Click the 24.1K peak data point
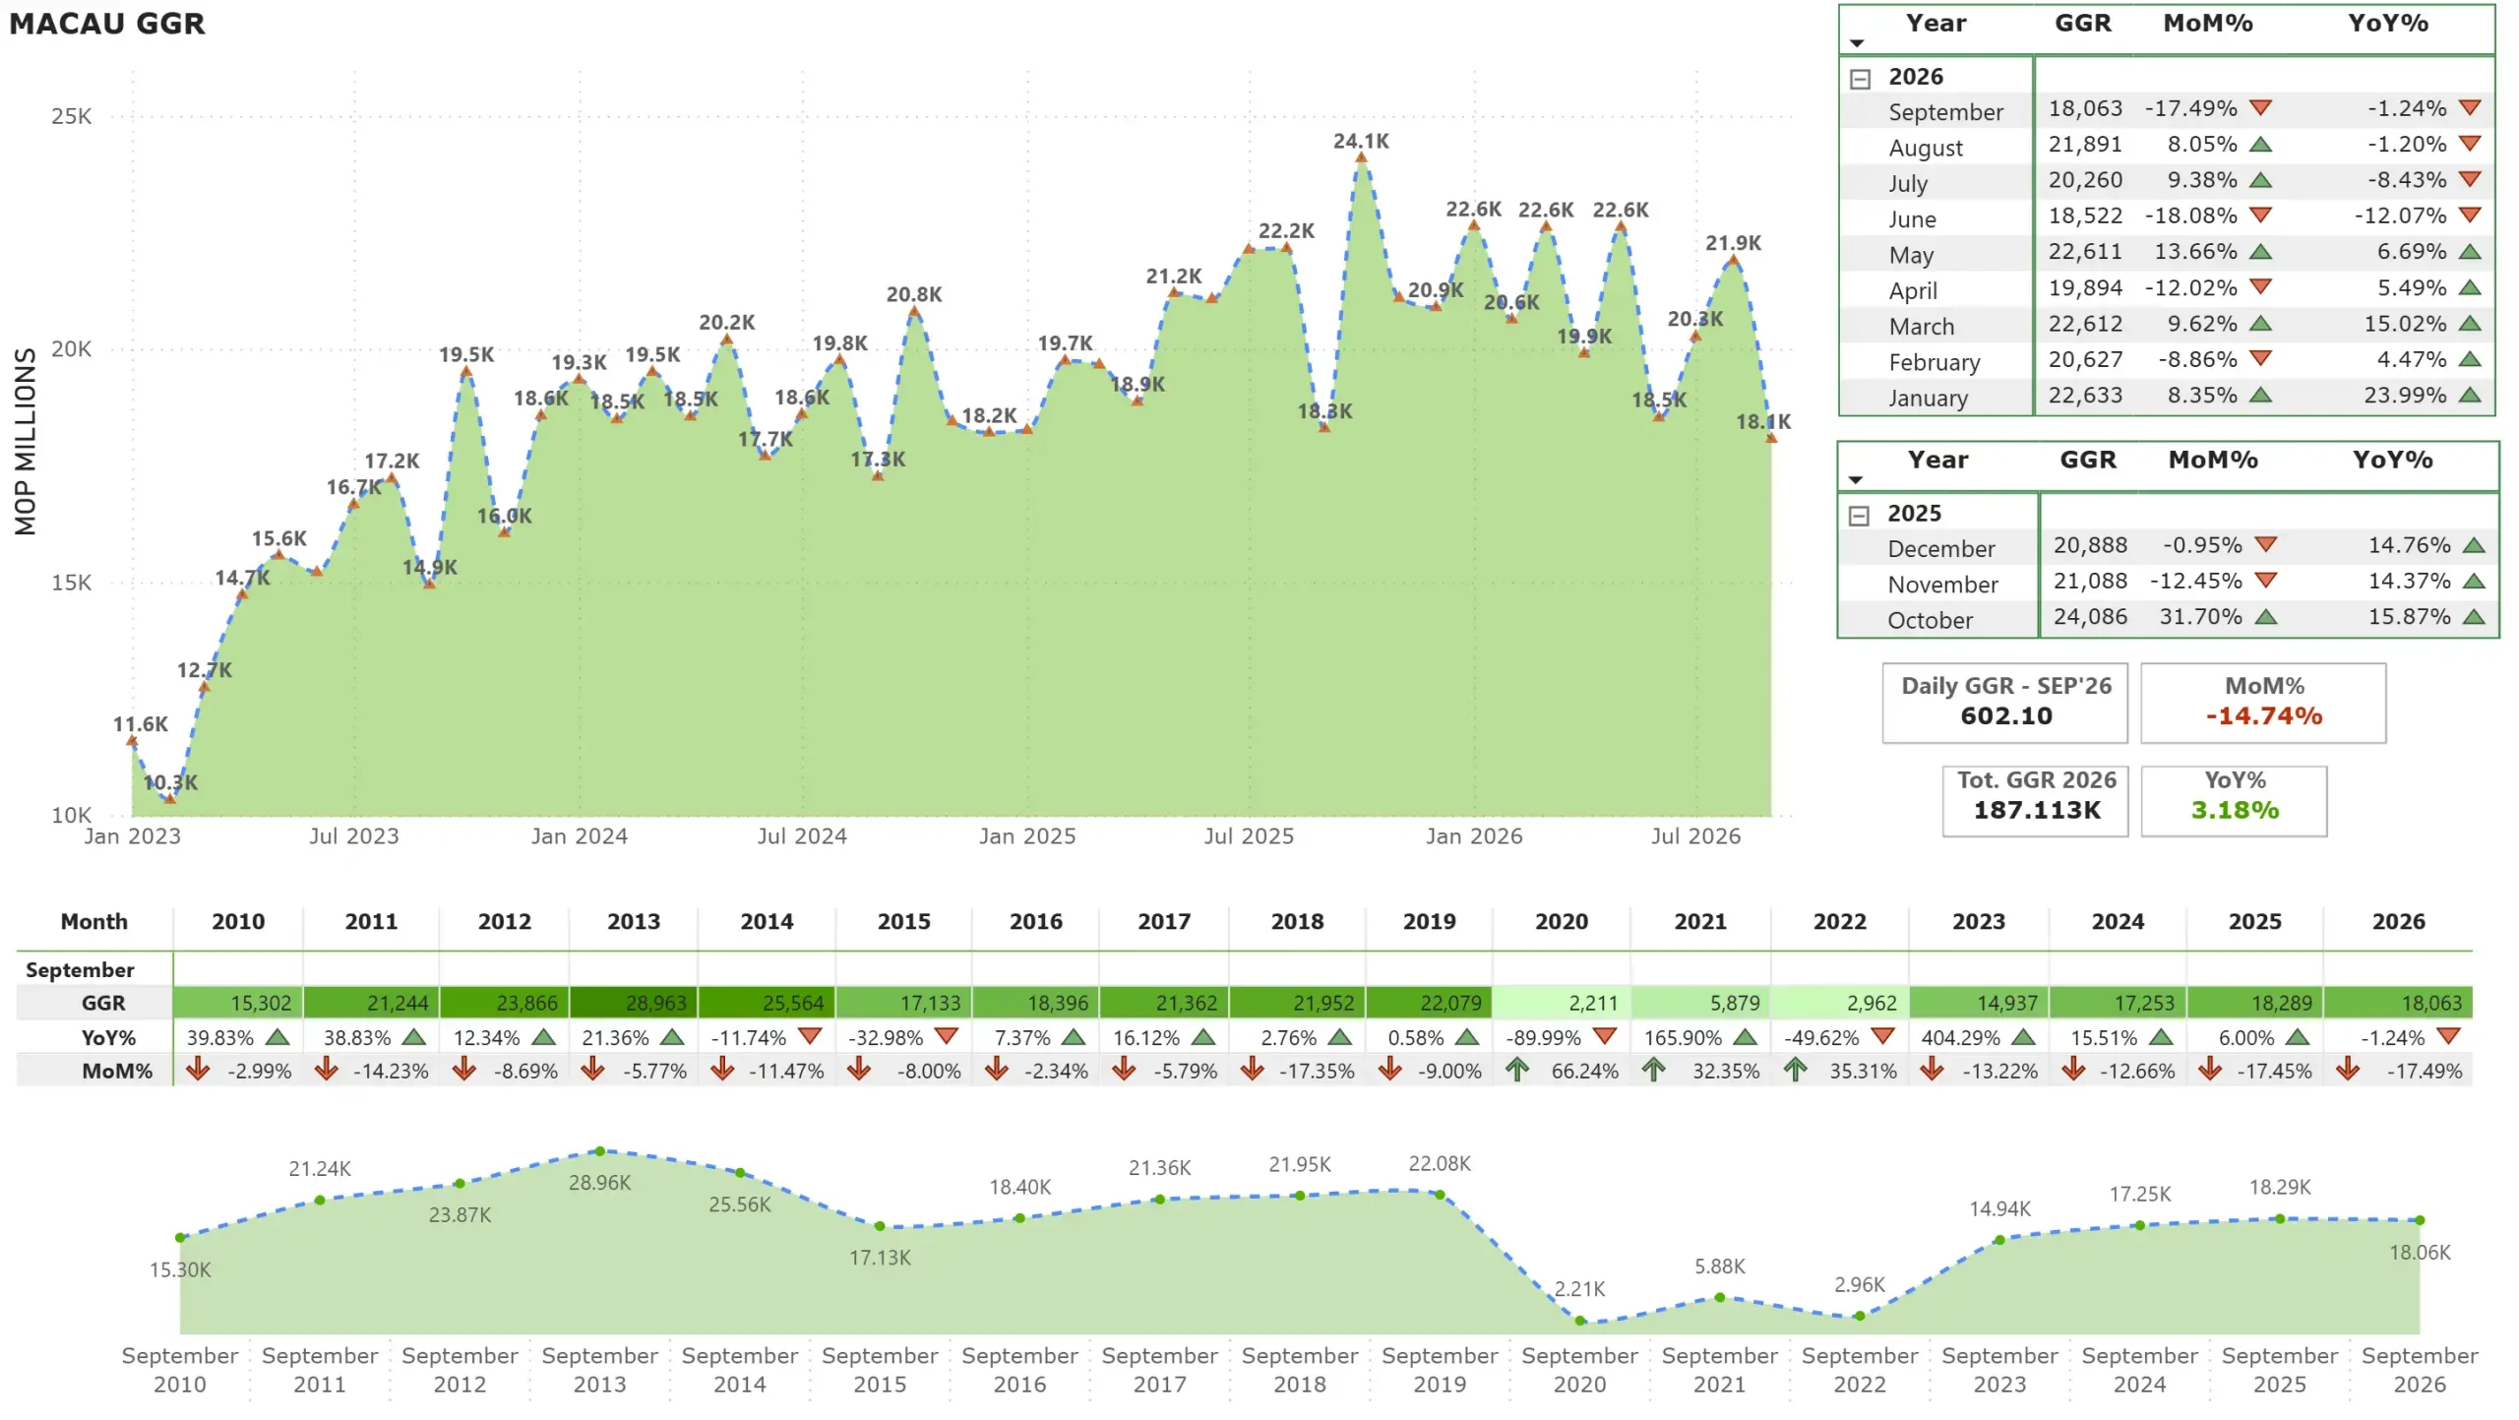 pyautogui.click(x=1361, y=157)
